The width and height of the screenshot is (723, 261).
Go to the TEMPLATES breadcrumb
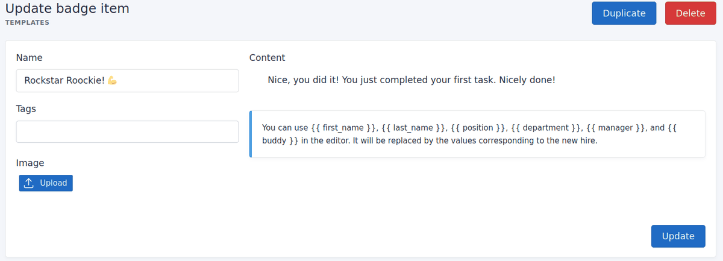coord(27,23)
